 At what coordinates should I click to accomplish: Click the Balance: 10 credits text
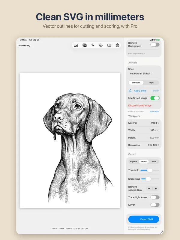136,111
